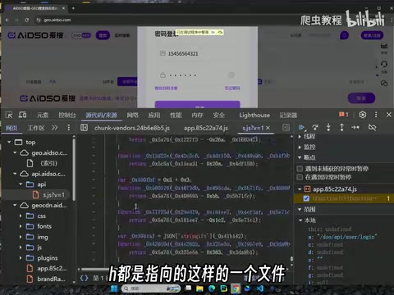
Task: Click the password input field
Action: (197, 75)
